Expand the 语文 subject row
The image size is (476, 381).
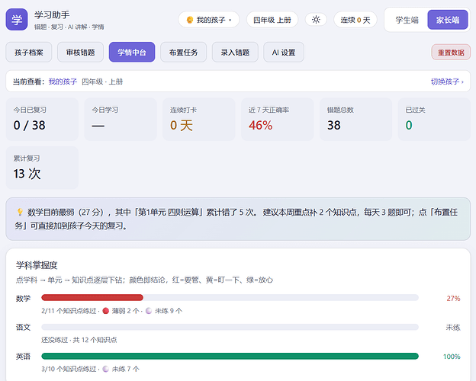tap(238, 333)
